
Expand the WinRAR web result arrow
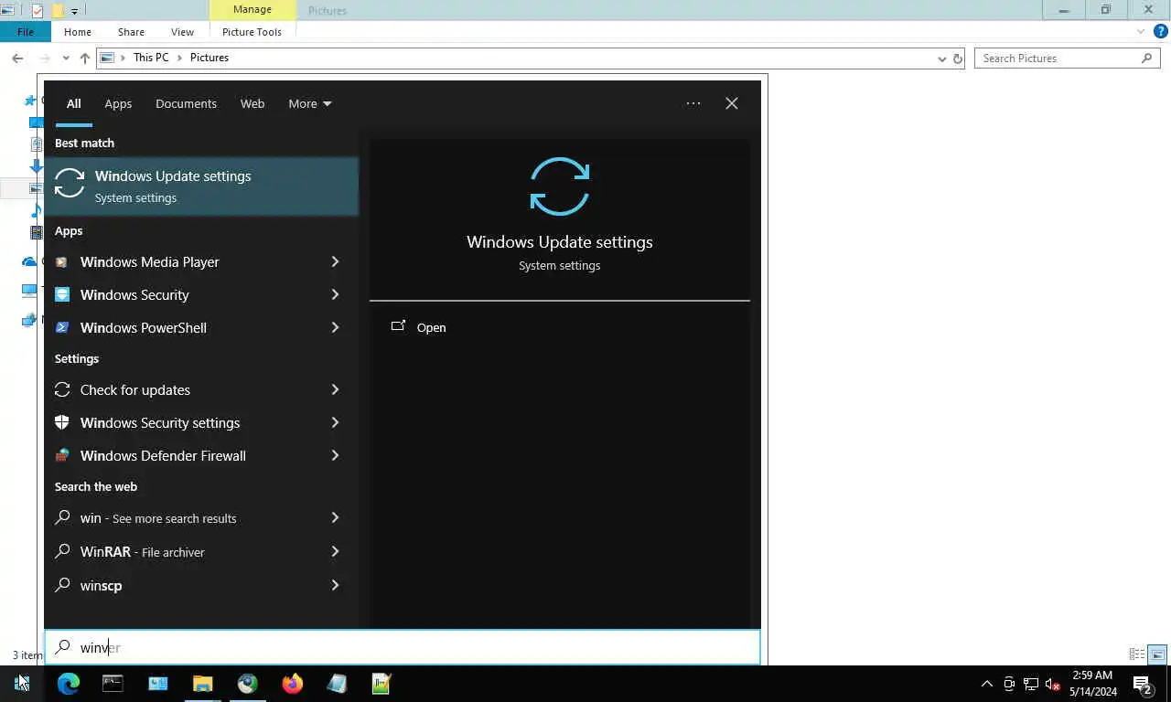point(335,552)
